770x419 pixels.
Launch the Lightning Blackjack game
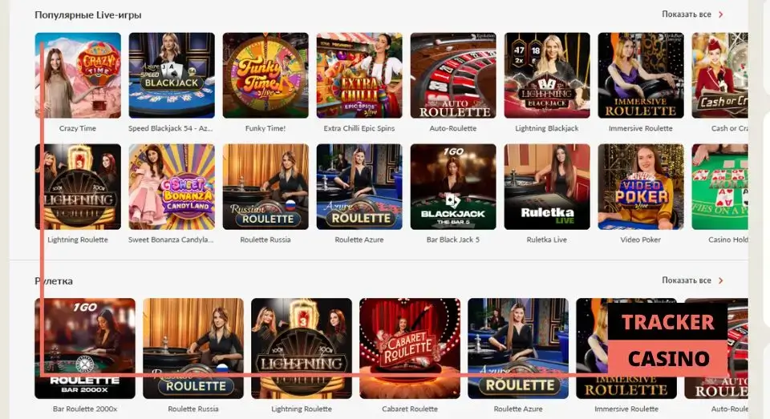click(546, 75)
